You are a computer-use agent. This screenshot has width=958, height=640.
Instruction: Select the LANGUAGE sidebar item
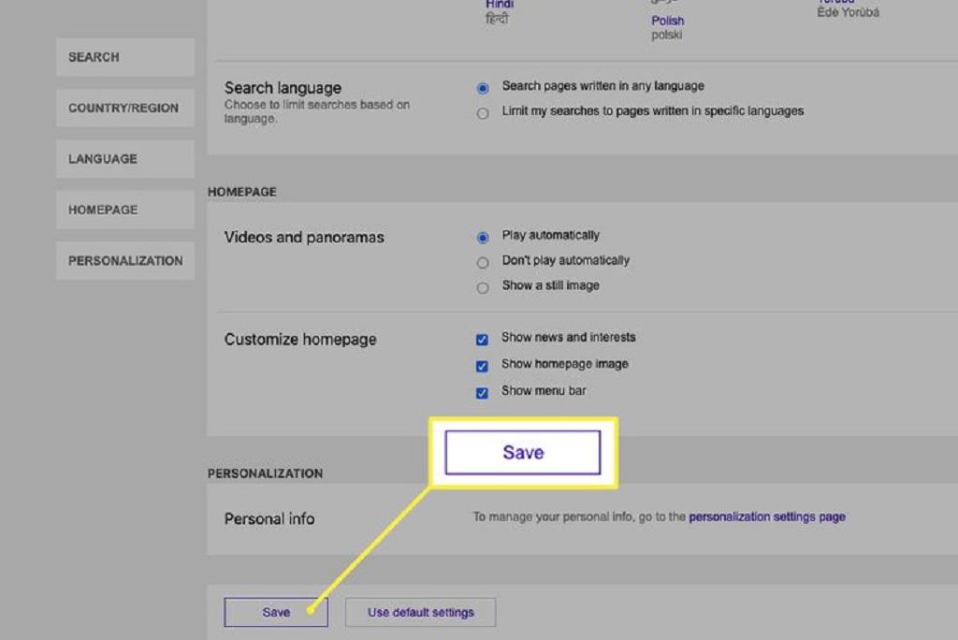coord(124,159)
